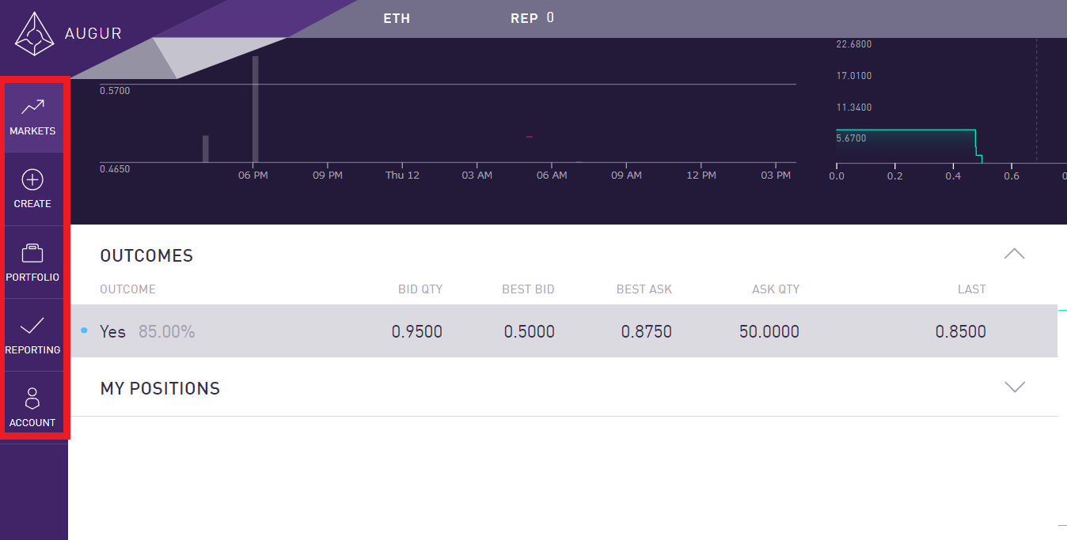Click the MY POSITIONS section heading
The image size is (1067, 540).
pos(160,388)
